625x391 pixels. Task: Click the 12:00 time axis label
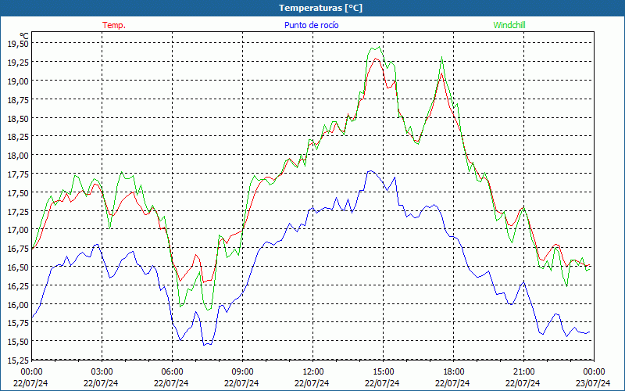(312, 371)
